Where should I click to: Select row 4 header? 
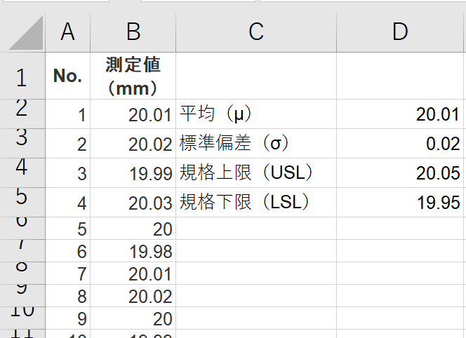click(22, 167)
